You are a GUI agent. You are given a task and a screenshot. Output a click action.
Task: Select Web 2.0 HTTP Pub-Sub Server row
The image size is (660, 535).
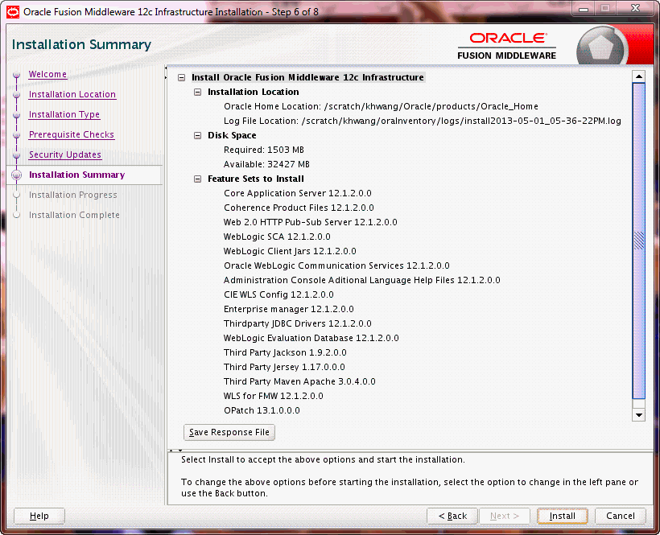[310, 222]
